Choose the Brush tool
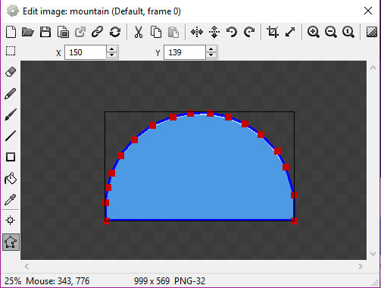The height and width of the screenshot is (288, 381). tap(11, 114)
